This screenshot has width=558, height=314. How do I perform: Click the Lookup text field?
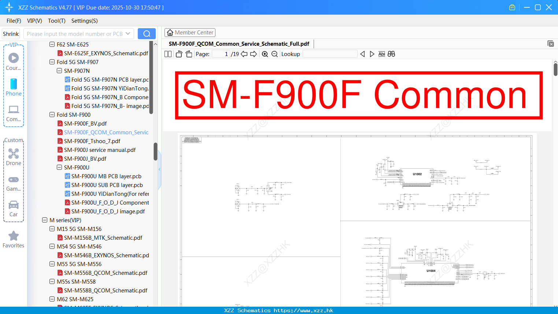(330, 54)
